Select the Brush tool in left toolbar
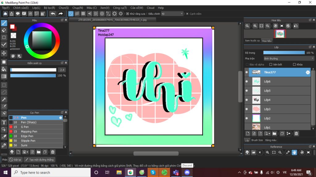This screenshot has width=316, height=177. (4, 23)
